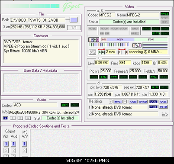The width and height of the screenshot is (174, 164).
Task: Click the BVOP indicator
Action: tap(123, 29)
